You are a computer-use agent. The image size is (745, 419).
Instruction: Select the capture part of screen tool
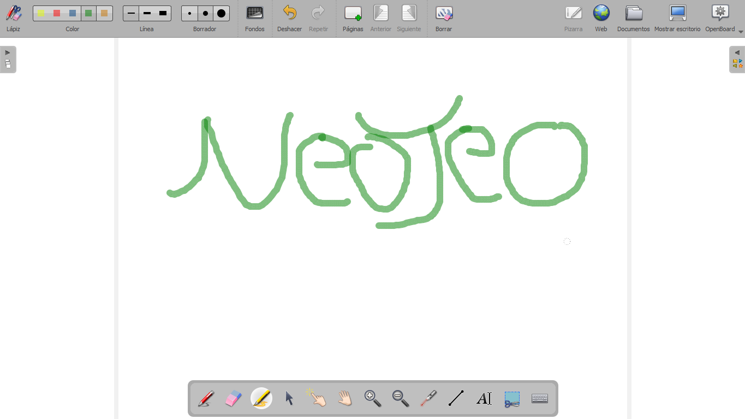click(512, 398)
